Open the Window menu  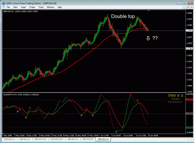[50, 7]
